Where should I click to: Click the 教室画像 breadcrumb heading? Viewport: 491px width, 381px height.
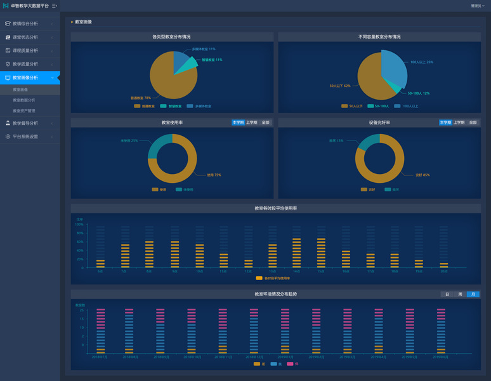click(x=83, y=22)
